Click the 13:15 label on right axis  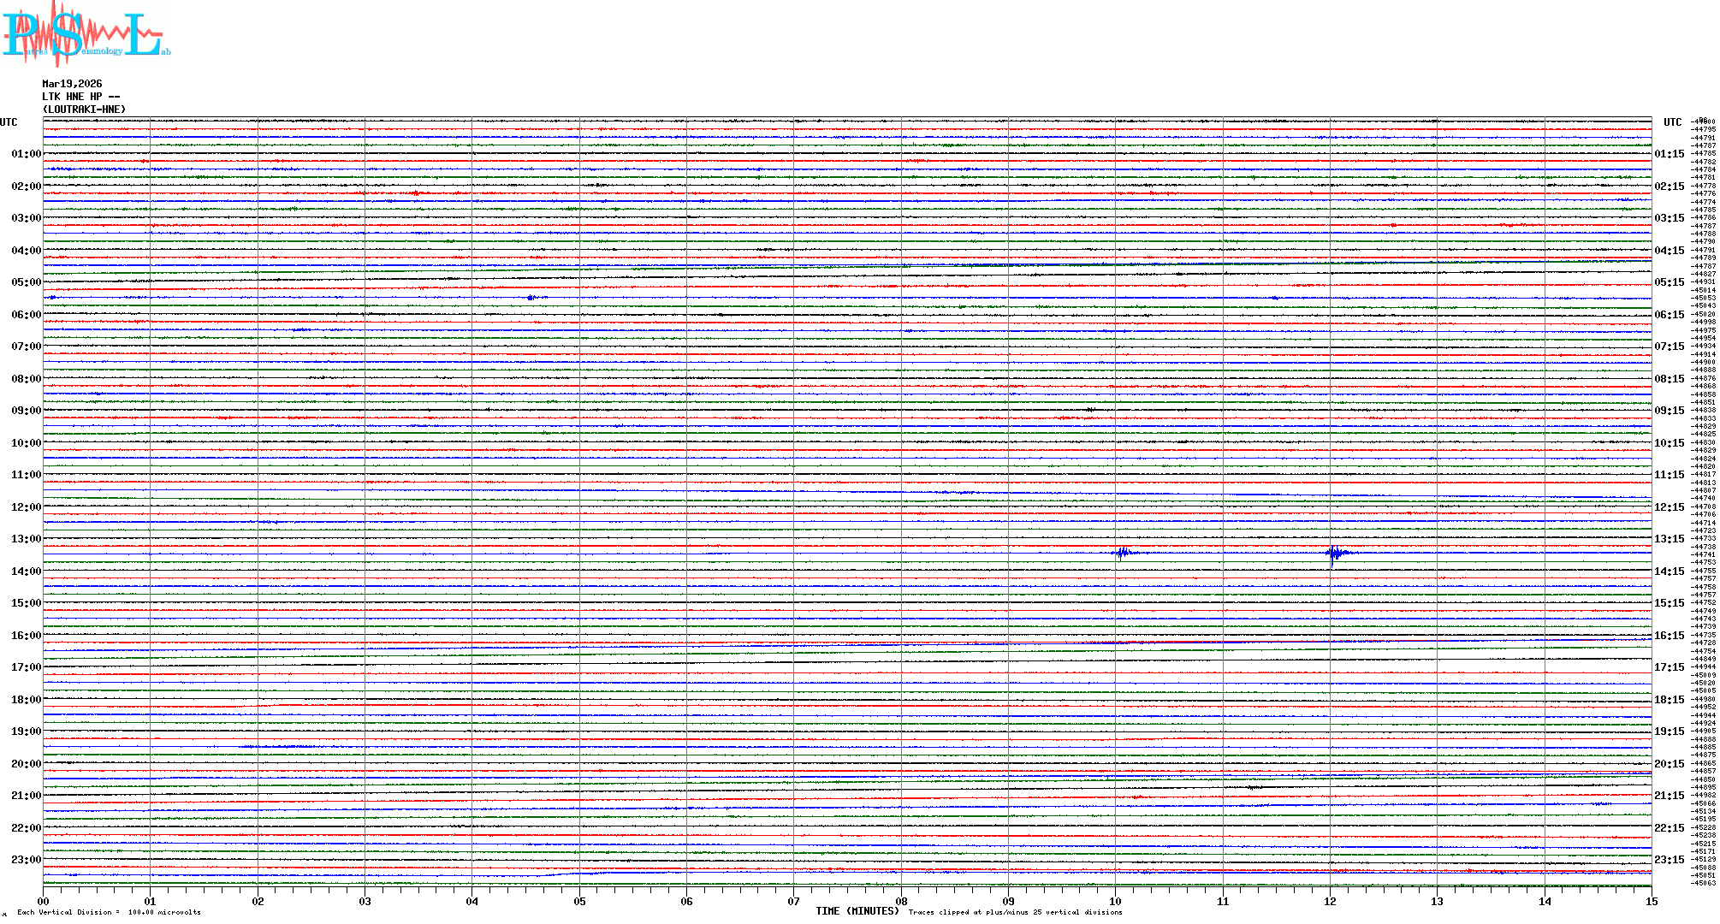(1669, 539)
